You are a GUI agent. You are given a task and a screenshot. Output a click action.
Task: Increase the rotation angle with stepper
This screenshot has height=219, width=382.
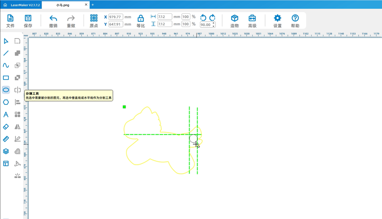click(x=214, y=23)
